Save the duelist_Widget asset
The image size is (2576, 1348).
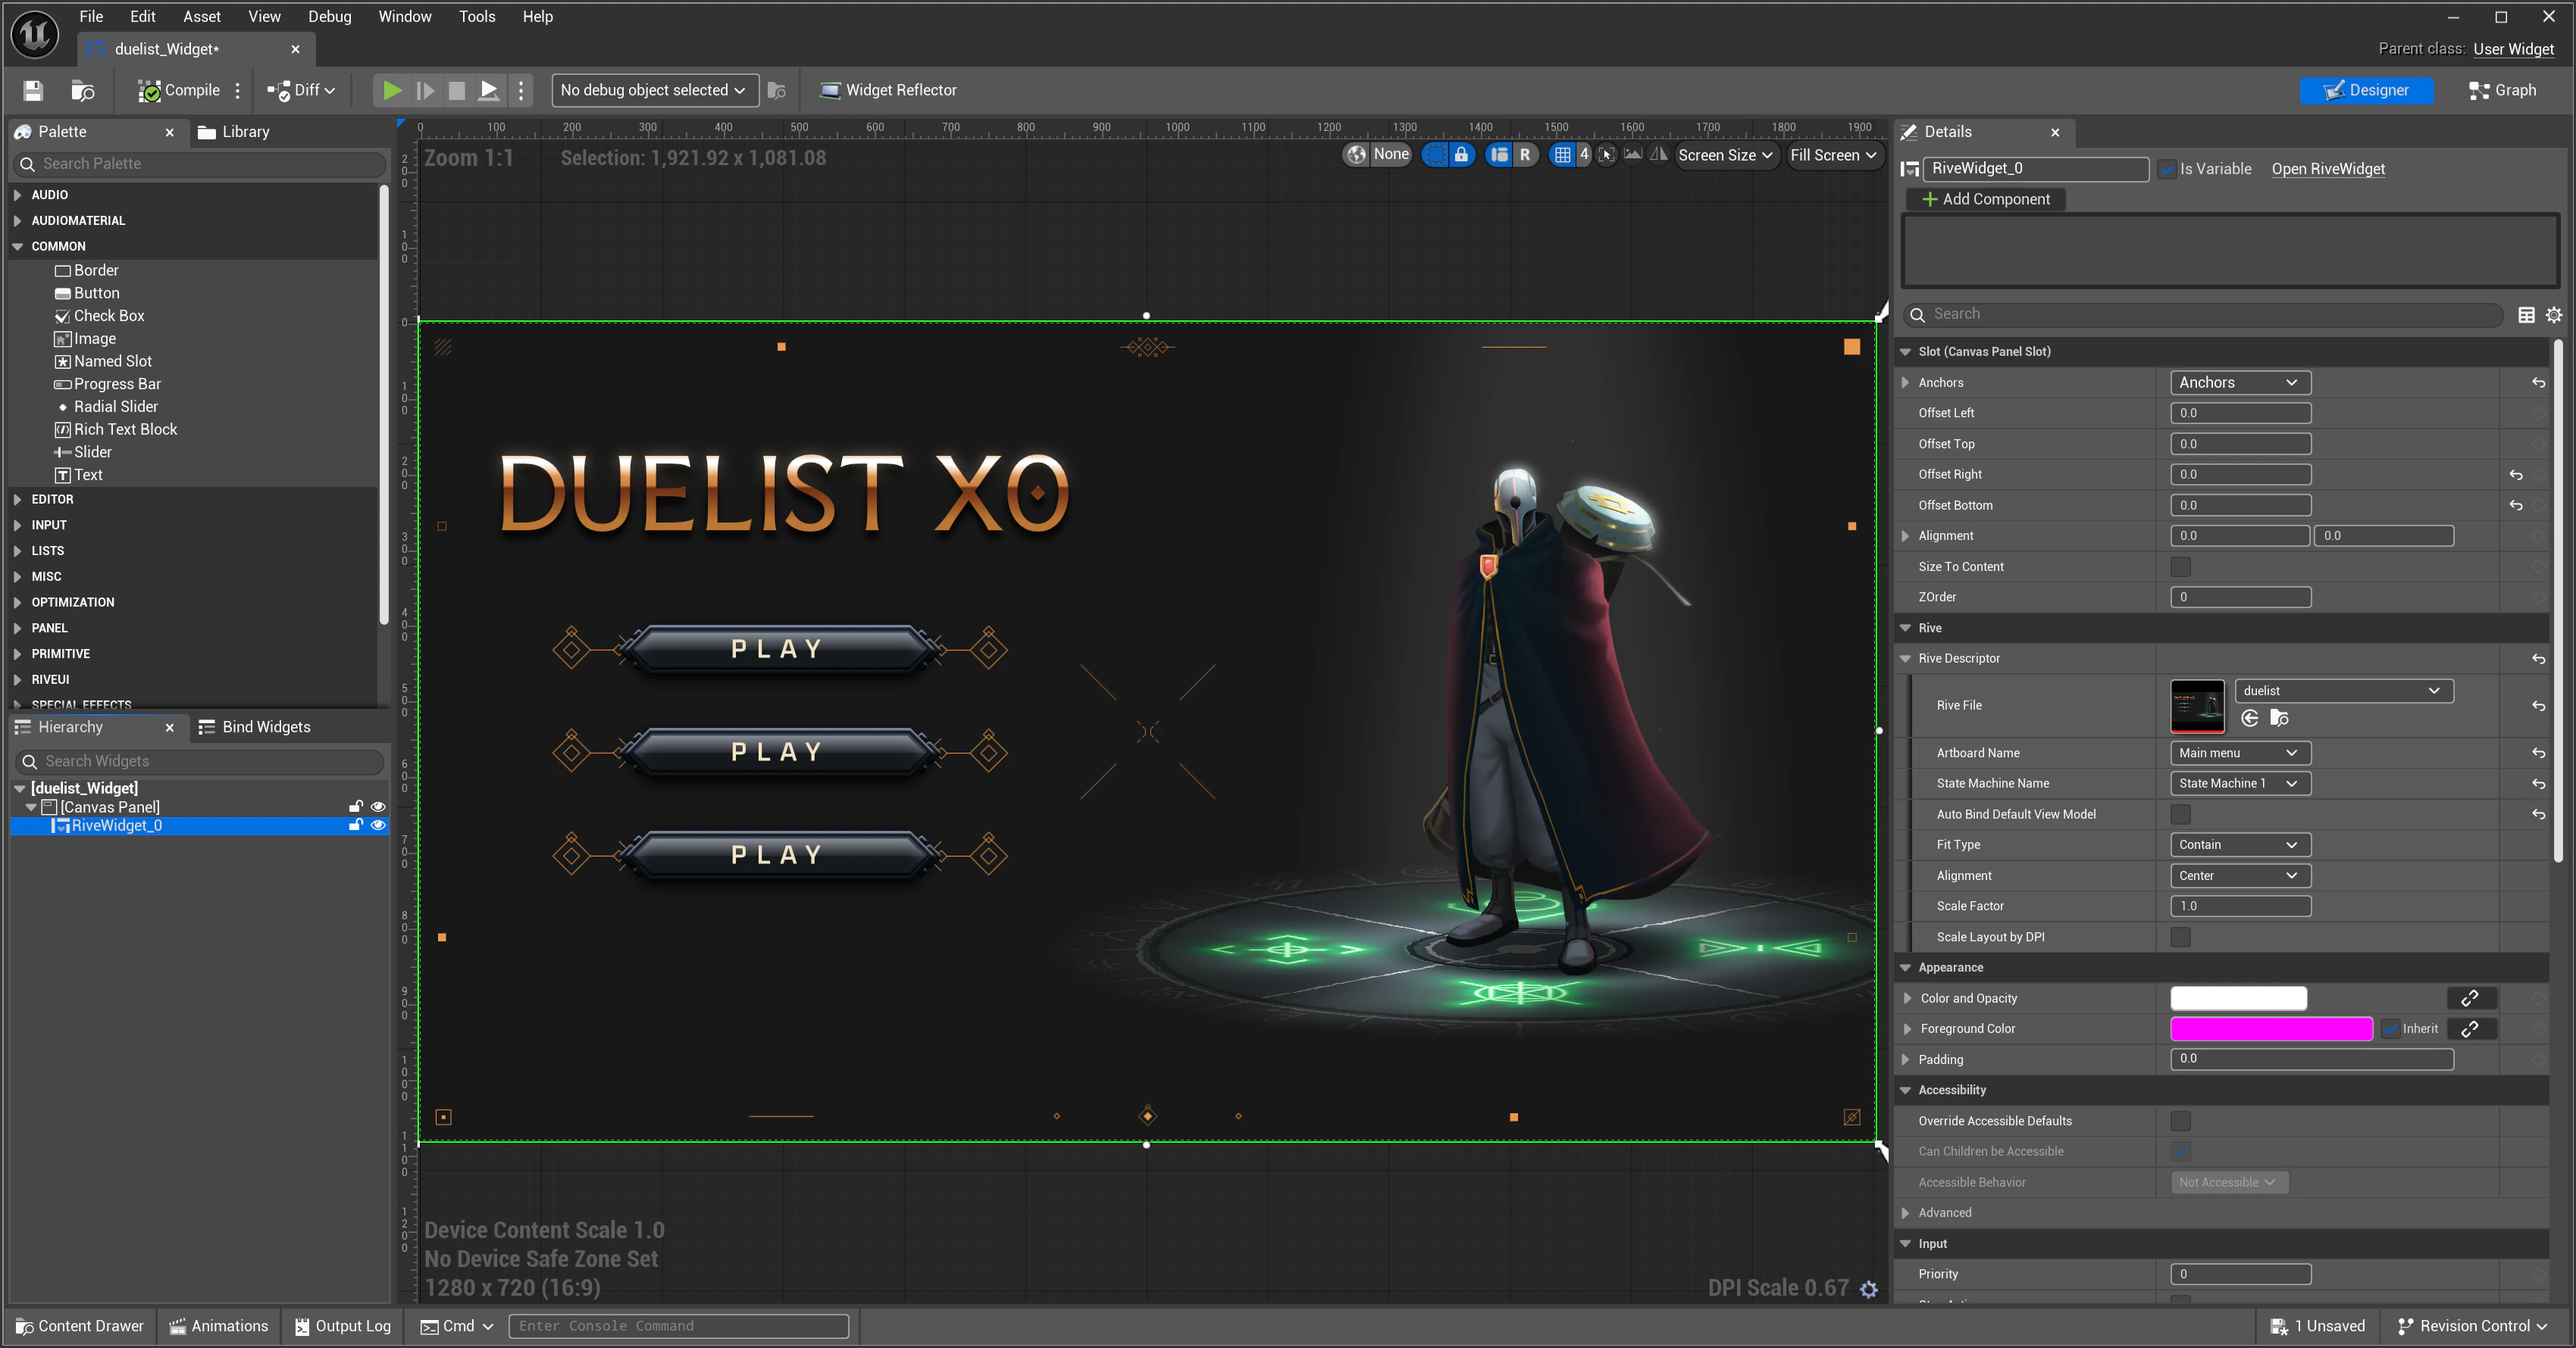pos(32,90)
